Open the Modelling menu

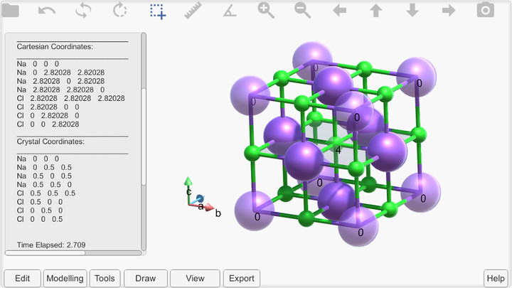65,278
